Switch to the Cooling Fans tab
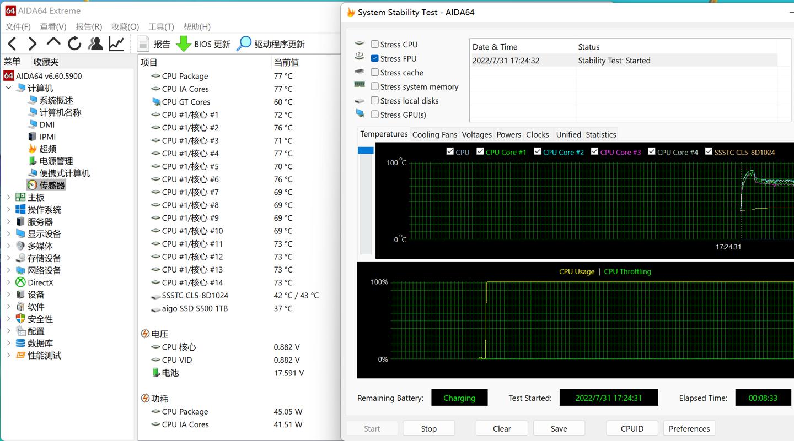Viewport: 794px width, 441px height. [x=434, y=134]
